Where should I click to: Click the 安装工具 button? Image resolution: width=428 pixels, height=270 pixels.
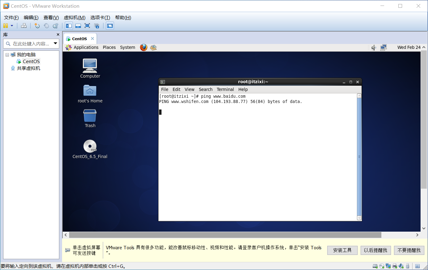tap(342, 250)
